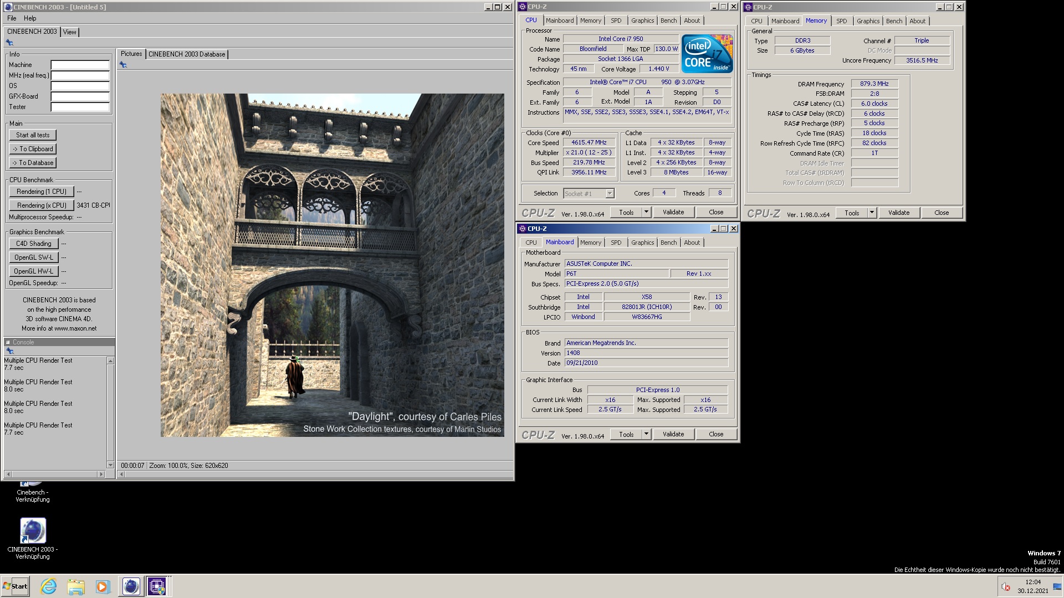Image resolution: width=1064 pixels, height=598 pixels.
Task: Click Start all tests button
Action: [33, 135]
